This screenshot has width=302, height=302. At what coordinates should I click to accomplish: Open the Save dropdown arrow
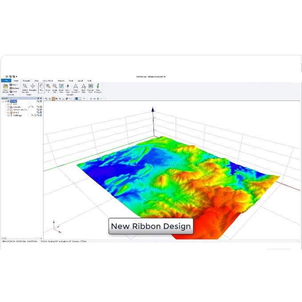pyautogui.click(x=17, y=85)
